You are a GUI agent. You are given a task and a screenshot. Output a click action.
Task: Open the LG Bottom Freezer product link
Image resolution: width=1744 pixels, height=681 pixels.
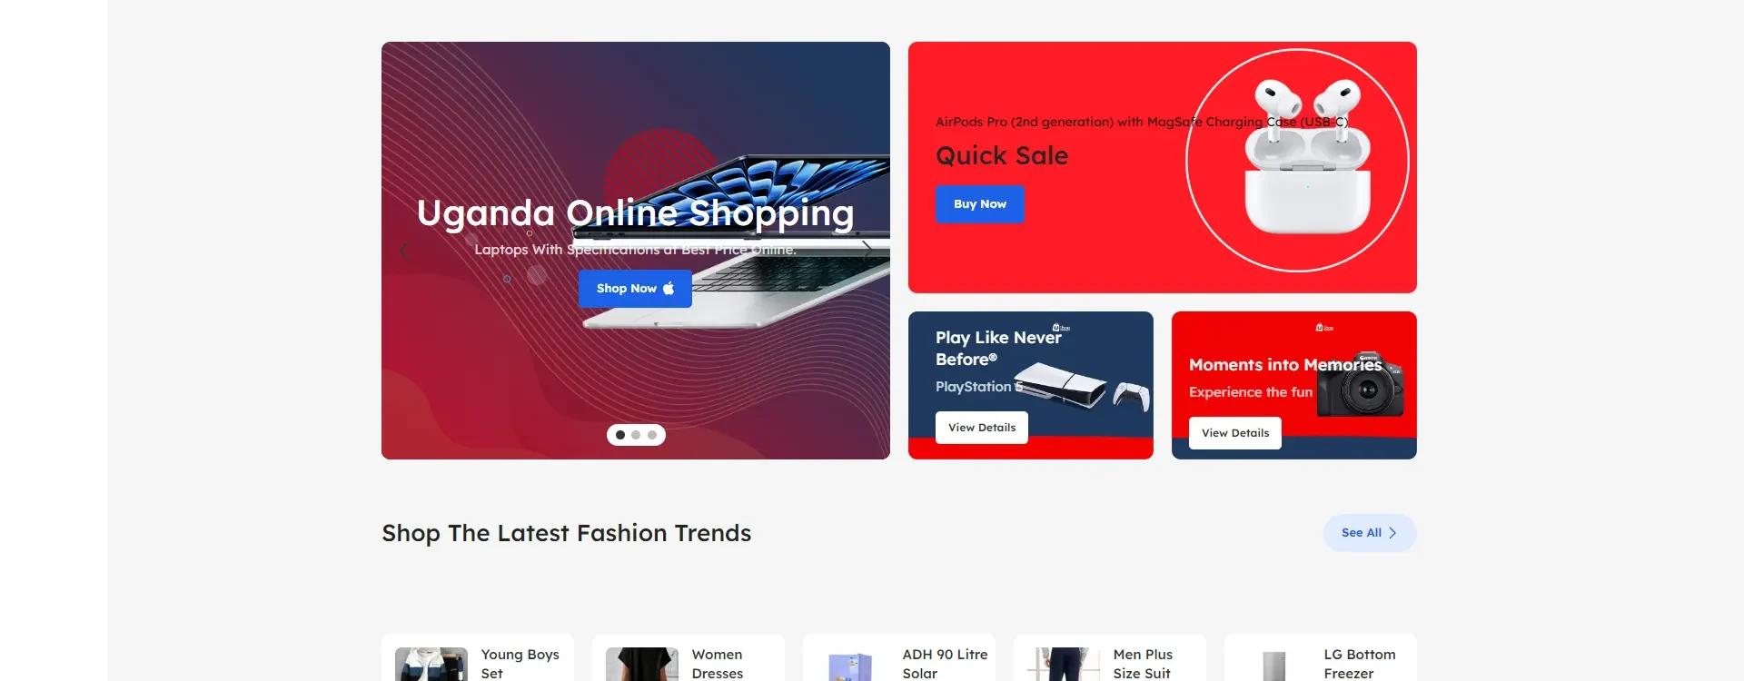click(1360, 664)
